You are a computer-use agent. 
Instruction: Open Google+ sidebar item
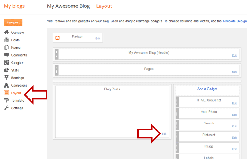[17, 63]
